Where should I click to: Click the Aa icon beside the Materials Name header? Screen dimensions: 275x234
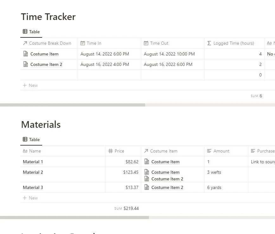[x=25, y=151]
